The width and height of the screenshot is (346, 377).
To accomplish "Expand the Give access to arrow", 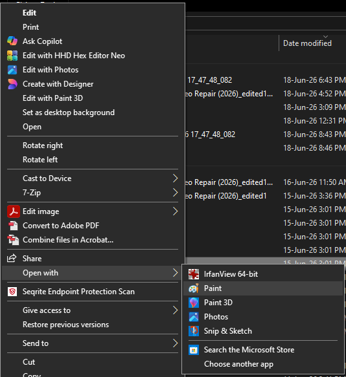I will tap(176, 310).
